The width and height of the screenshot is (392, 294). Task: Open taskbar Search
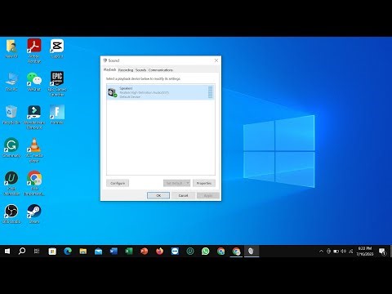[22, 251]
